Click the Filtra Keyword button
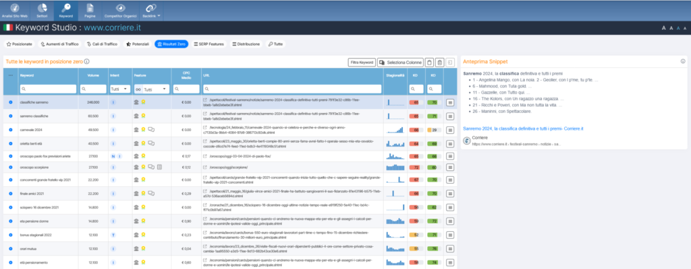691x269 pixels. [362, 63]
